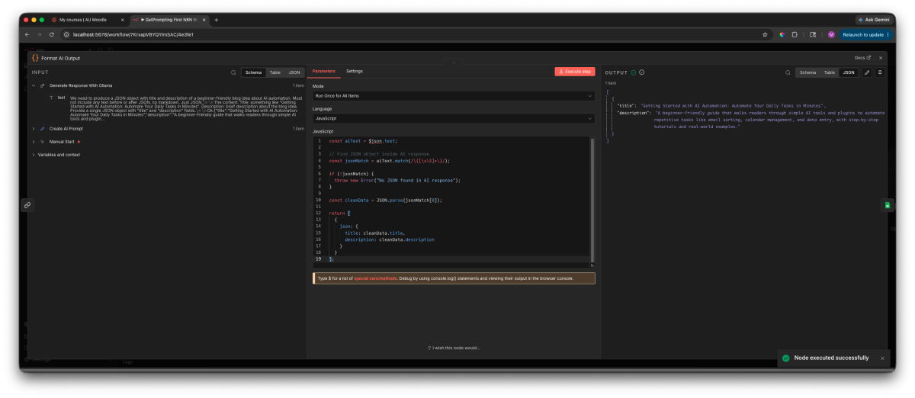Click inside the JavaScript code editor
The image size is (915, 398).
(454, 202)
